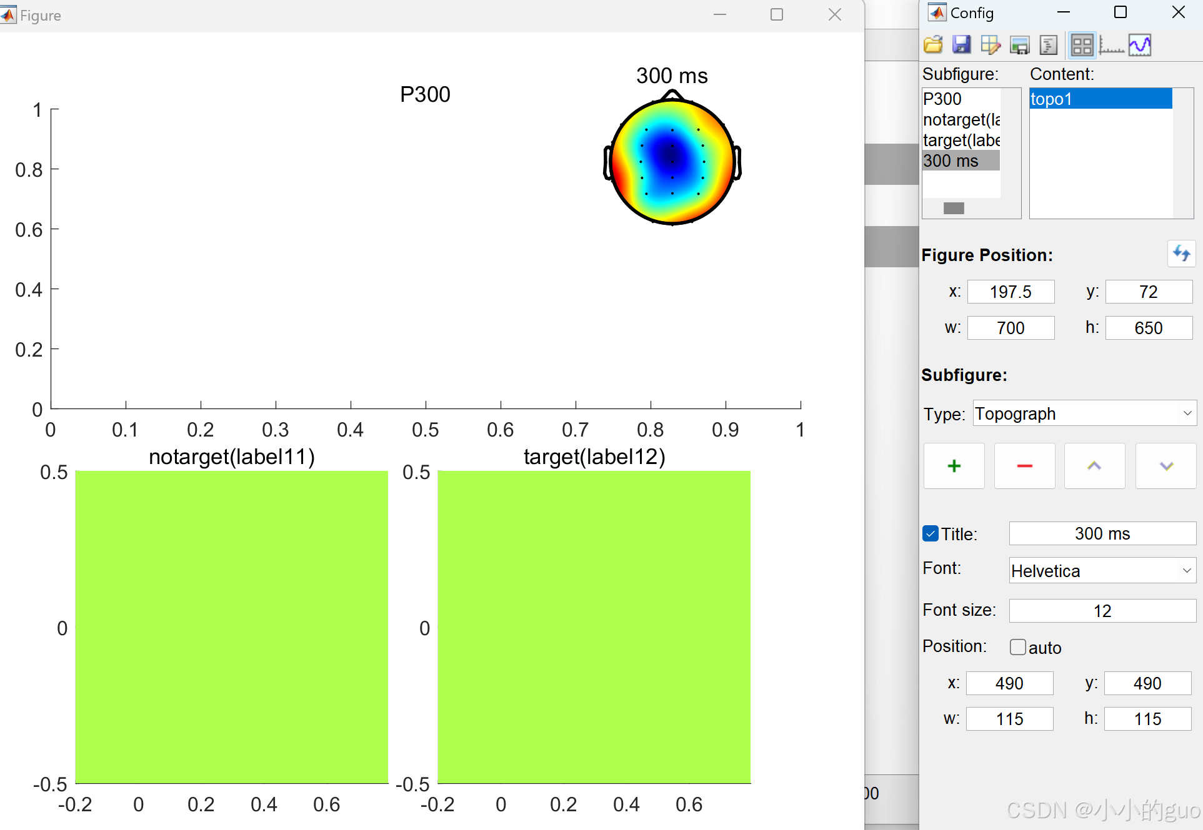This screenshot has height=830, width=1203.
Task: Click the edit grid layout pencil icon
Action: (x=991, y=45)
